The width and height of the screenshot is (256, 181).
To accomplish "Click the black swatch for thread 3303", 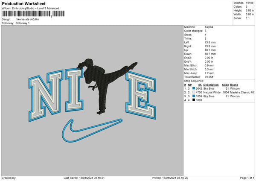I will tap(194, 100).
